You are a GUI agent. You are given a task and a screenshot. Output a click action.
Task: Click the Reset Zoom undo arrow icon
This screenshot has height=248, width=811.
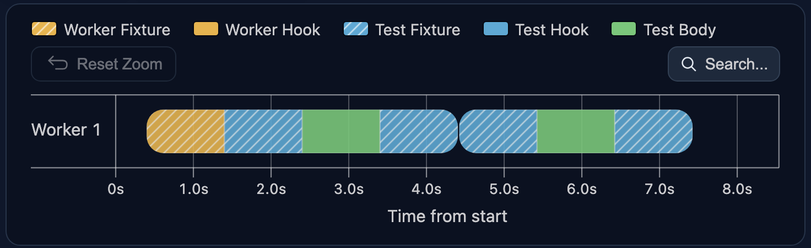tap(58, 64)
